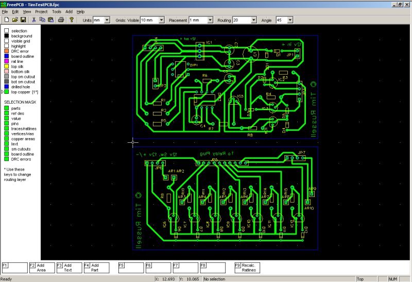Screen dimensions: 412x282
Task: Click the layer-list board outline blue swatch
Action: coord(7,56)
